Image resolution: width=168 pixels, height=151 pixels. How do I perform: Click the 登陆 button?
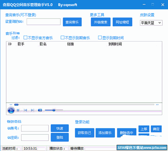tap(60, 137)
